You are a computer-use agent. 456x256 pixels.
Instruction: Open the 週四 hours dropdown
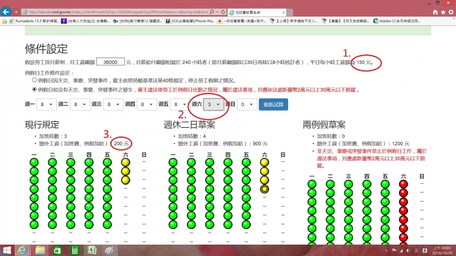[x=147, y=104]
